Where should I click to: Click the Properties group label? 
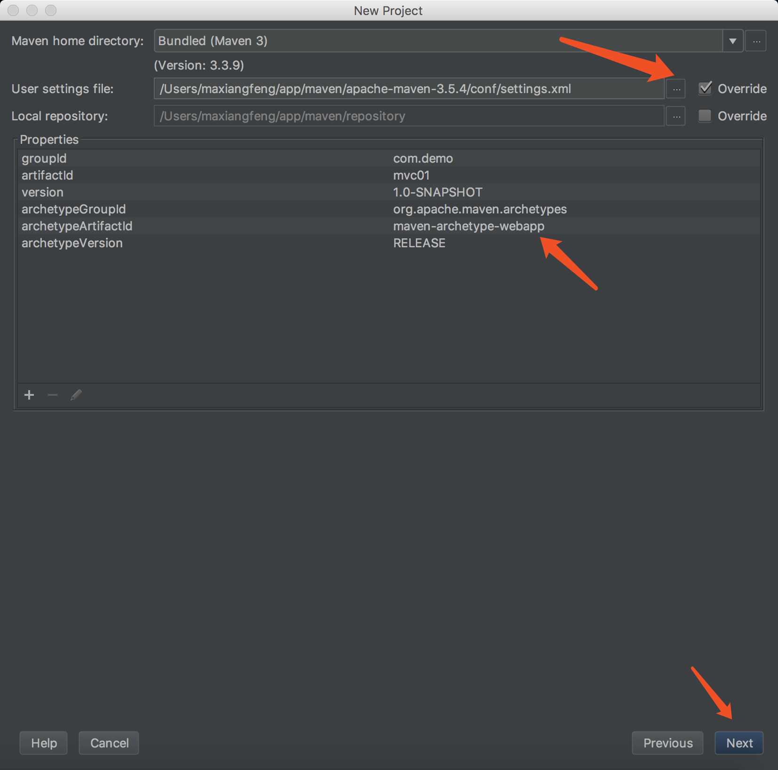[x=49, y=140]
